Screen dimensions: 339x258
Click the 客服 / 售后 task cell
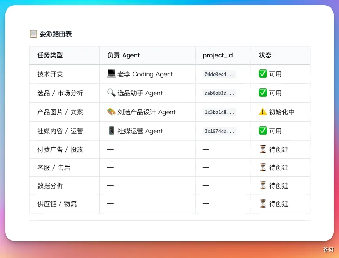coord(53,168)
